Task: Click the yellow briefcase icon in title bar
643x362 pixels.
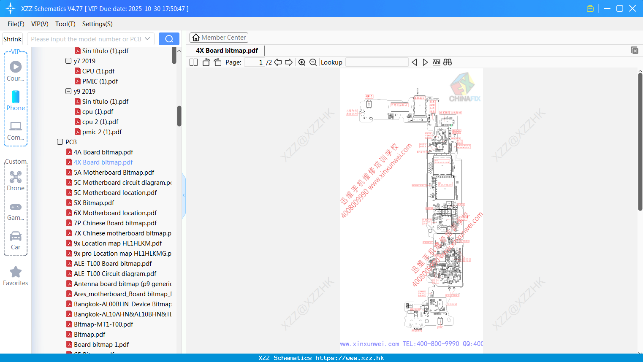Action: (x=590, y=8)
